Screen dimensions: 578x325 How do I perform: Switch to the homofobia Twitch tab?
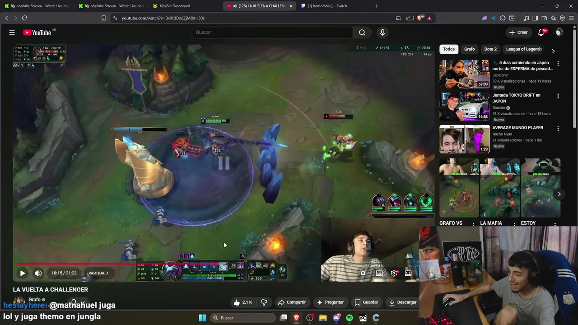(x=332, y=6)
